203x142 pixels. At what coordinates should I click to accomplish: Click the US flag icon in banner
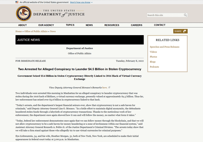coord(17,2)
